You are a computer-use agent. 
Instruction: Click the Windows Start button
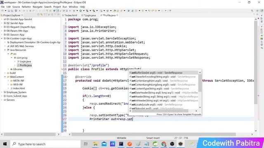click(x=5, y=144)
